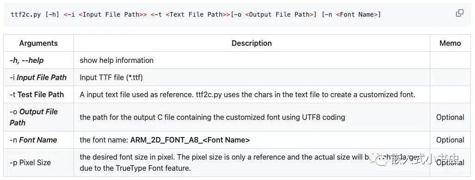Click Optional memo in Font Name row

(450, 140)
